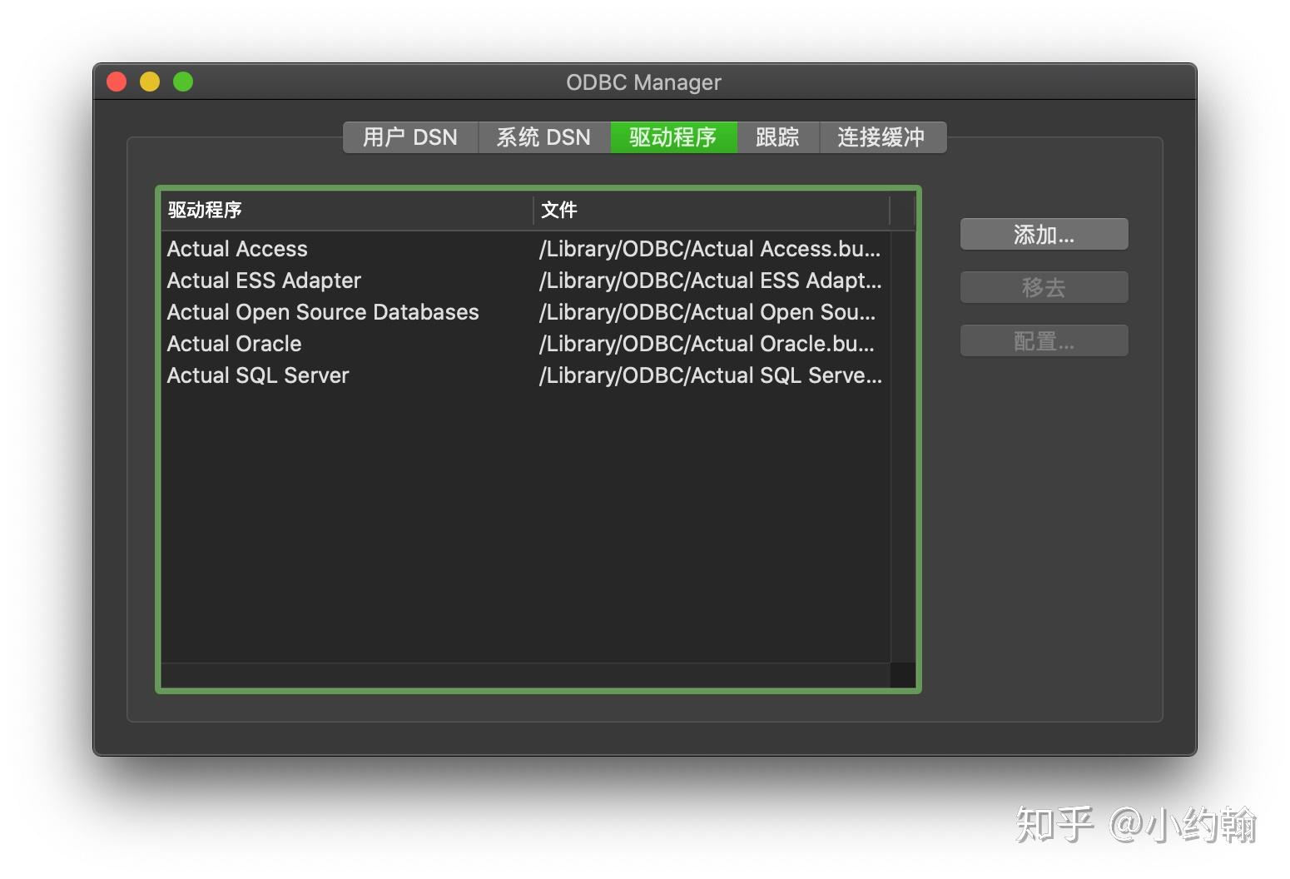
Task: Click the green zoom traffic-light icon
Action: click(x=182, y=81)
